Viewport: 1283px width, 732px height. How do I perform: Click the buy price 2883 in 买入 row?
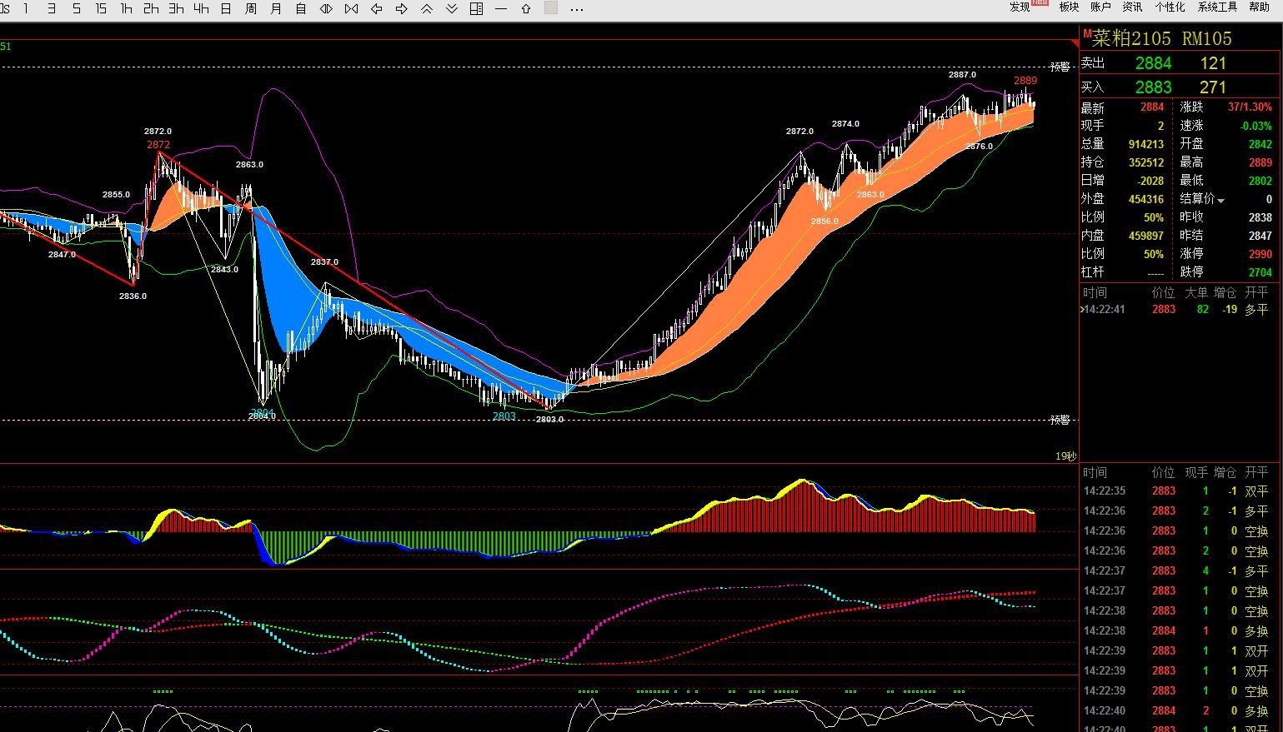[1153, 87]
